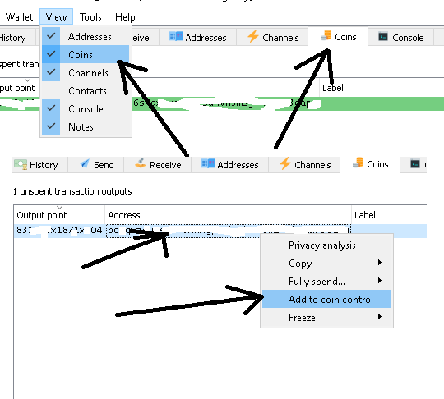Click the History icon in lower tab bar
Image resolution: width=444 pixels, height=399 pixels.
tap(21, 164)
